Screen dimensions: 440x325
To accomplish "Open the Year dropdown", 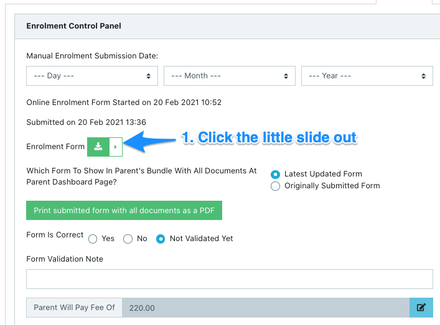I will 367,76.
